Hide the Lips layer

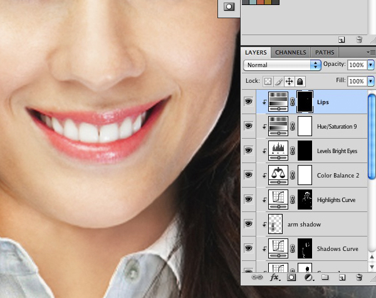coord(249,102)
